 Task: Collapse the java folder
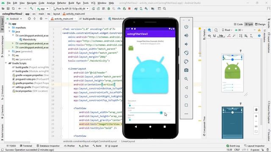click(x=9, y=32)
